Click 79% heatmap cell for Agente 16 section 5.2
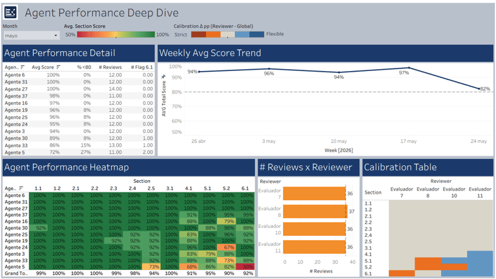Image resolution: width=496 pixels, height=279 pixels. click(x=227, y=222)
